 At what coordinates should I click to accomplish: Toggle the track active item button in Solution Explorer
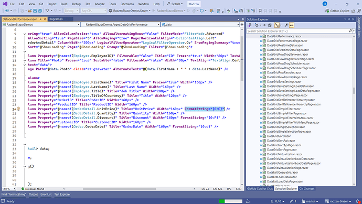point(277,25)
